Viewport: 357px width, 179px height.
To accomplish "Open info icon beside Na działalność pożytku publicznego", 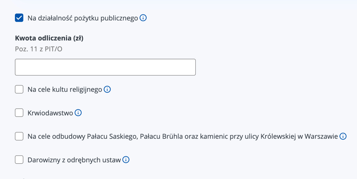I will [143, 18].
